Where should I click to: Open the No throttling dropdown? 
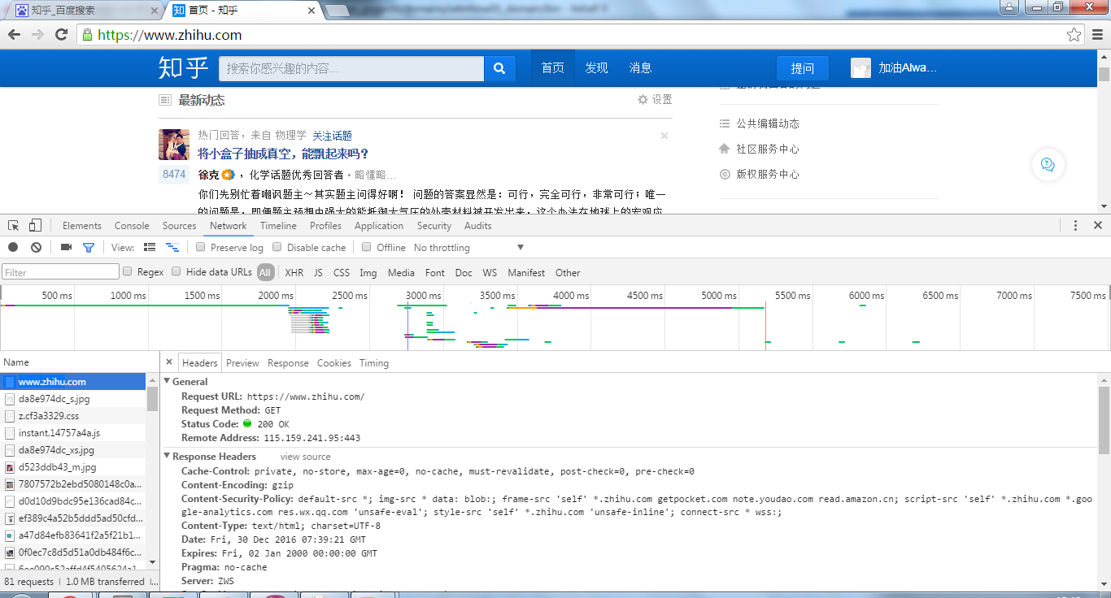coord(469,248)
